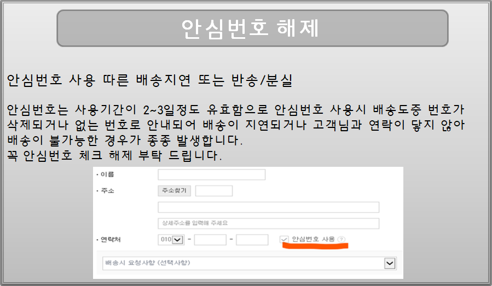Viewport: 492px width, 286px height.
Task: Focus the empty main address field
Action: pyautogui.click(x=268, y=207)
